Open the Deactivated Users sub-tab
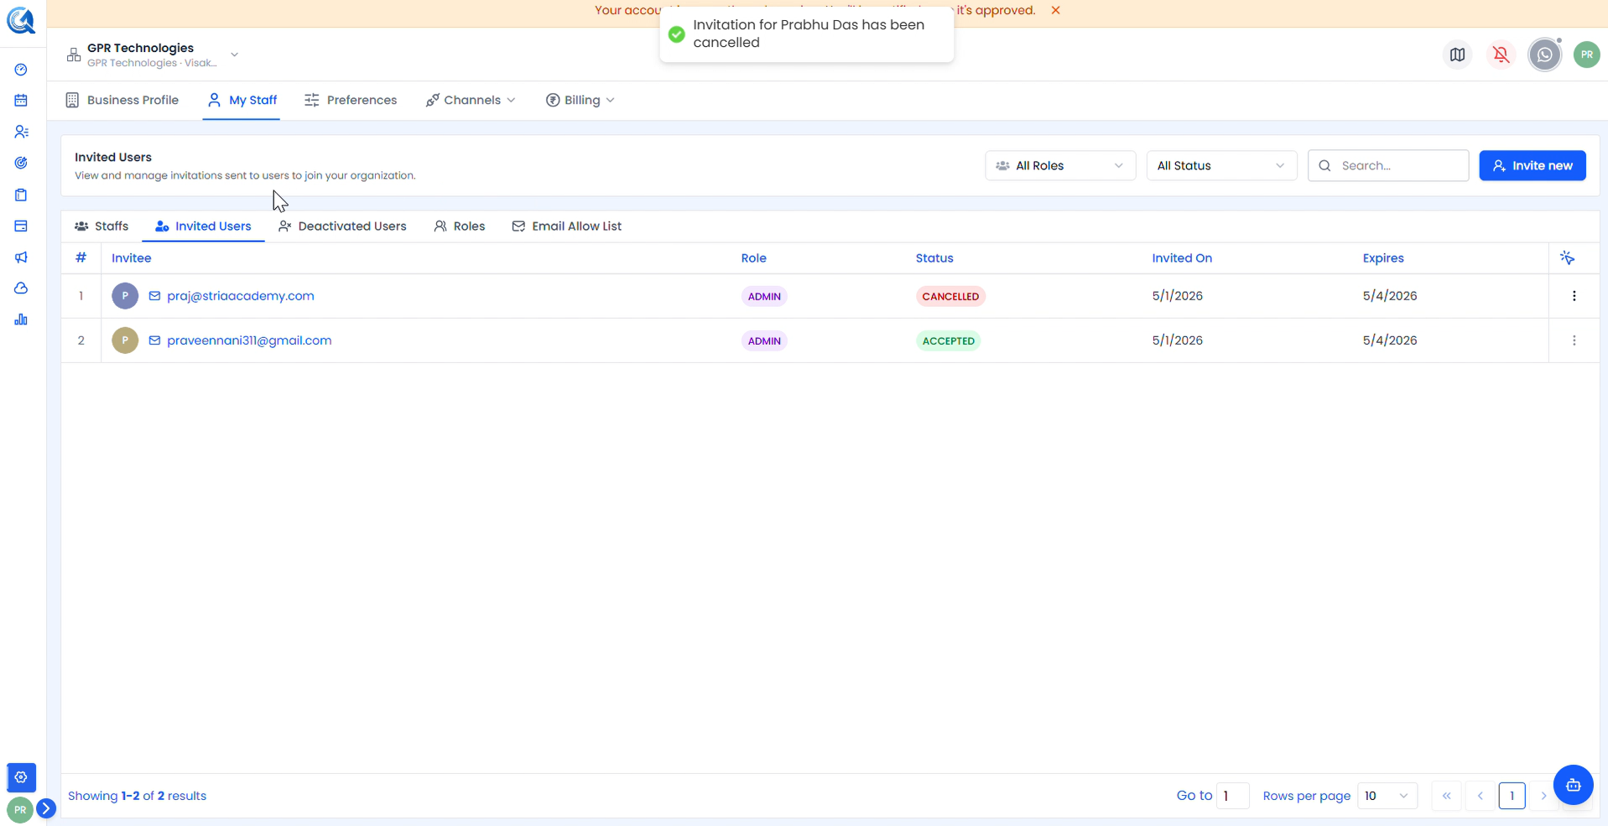 (x=342, y=226)
